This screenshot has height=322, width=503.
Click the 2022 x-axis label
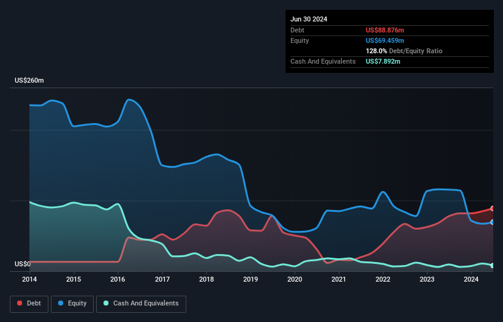[383, 279]
